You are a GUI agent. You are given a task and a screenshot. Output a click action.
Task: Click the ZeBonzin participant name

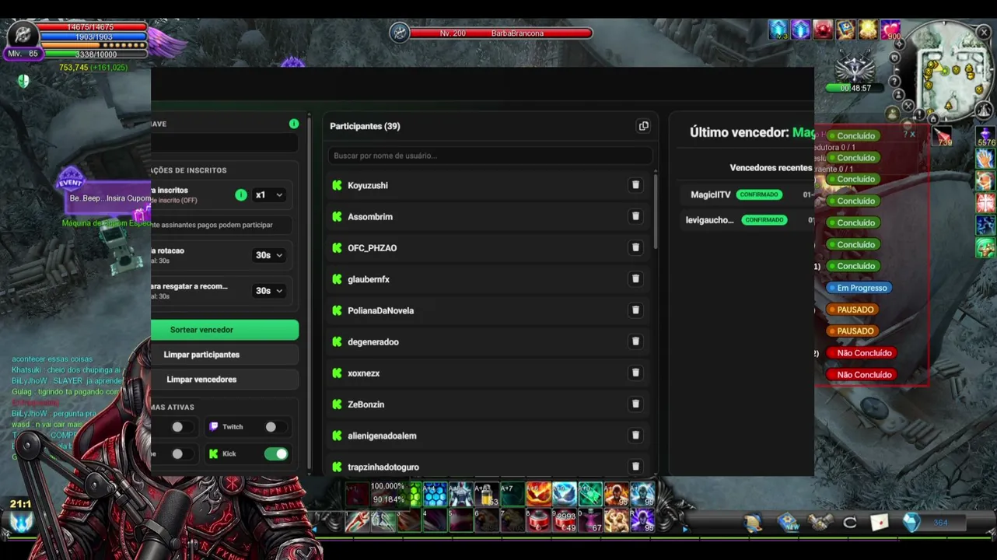(366, 404)
